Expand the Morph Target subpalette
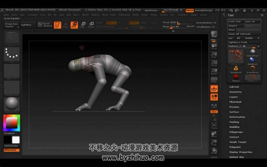Image resolution: width=267 pixels, height=167 pixels. click(238, 142)
